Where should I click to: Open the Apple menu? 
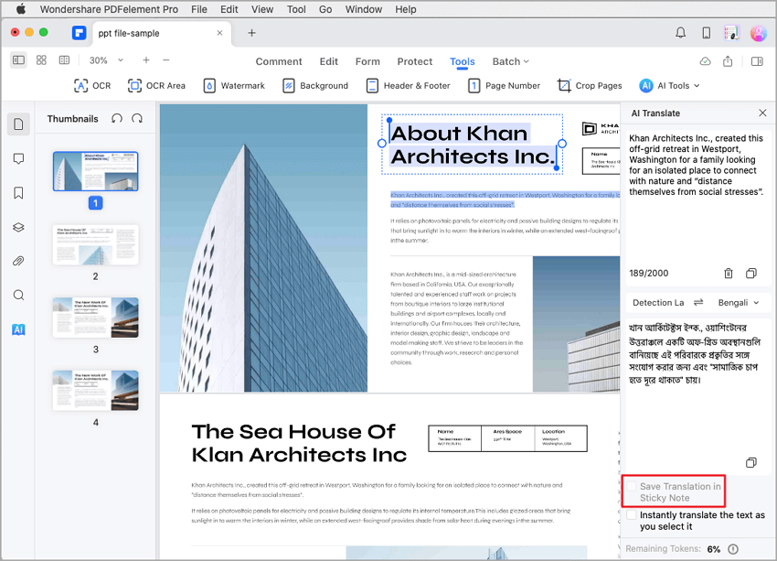[21, 9]
